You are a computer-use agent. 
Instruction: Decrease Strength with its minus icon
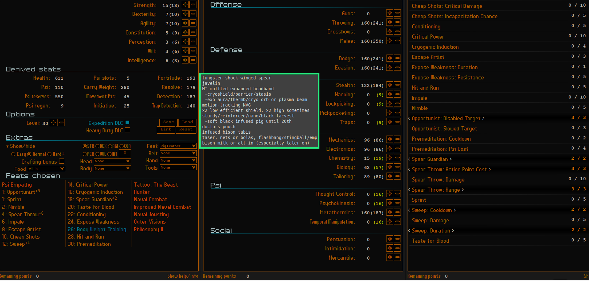(x=193, y=5)
